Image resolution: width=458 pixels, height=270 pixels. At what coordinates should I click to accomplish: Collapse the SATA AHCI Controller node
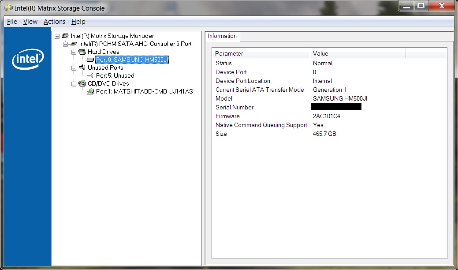pos(65,44)
